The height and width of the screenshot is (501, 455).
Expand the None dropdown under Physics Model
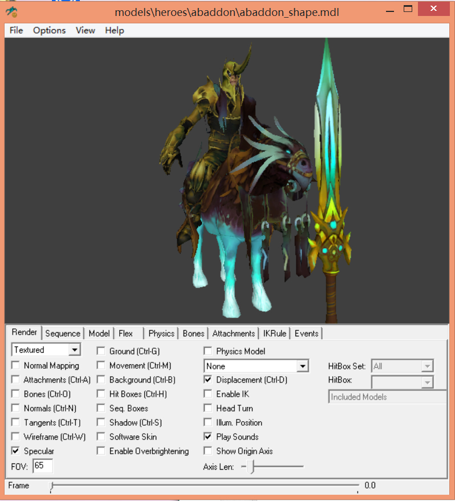pos(302,366)
